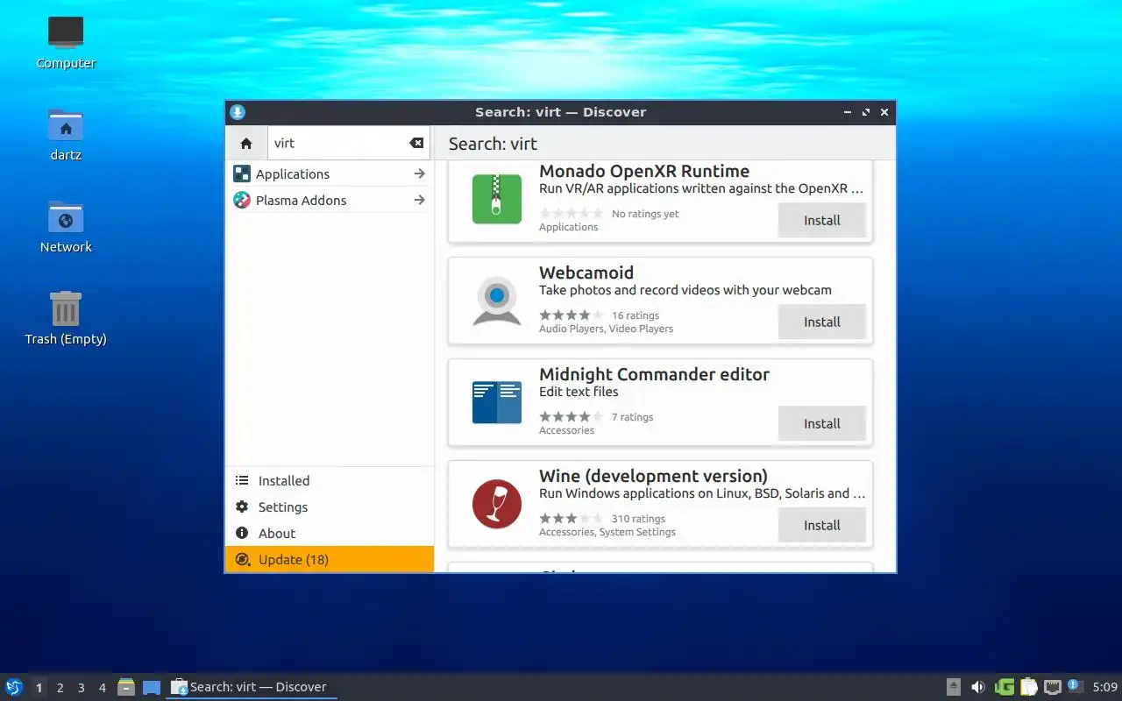
Task: Open the Monado OpenXR Runtime title
Action: point(644,171)
